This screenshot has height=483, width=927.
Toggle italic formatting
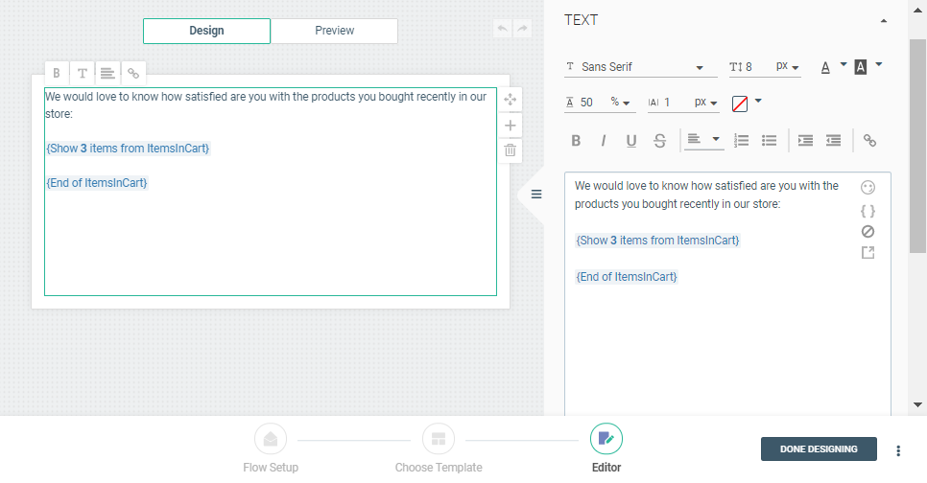point(604,141)
